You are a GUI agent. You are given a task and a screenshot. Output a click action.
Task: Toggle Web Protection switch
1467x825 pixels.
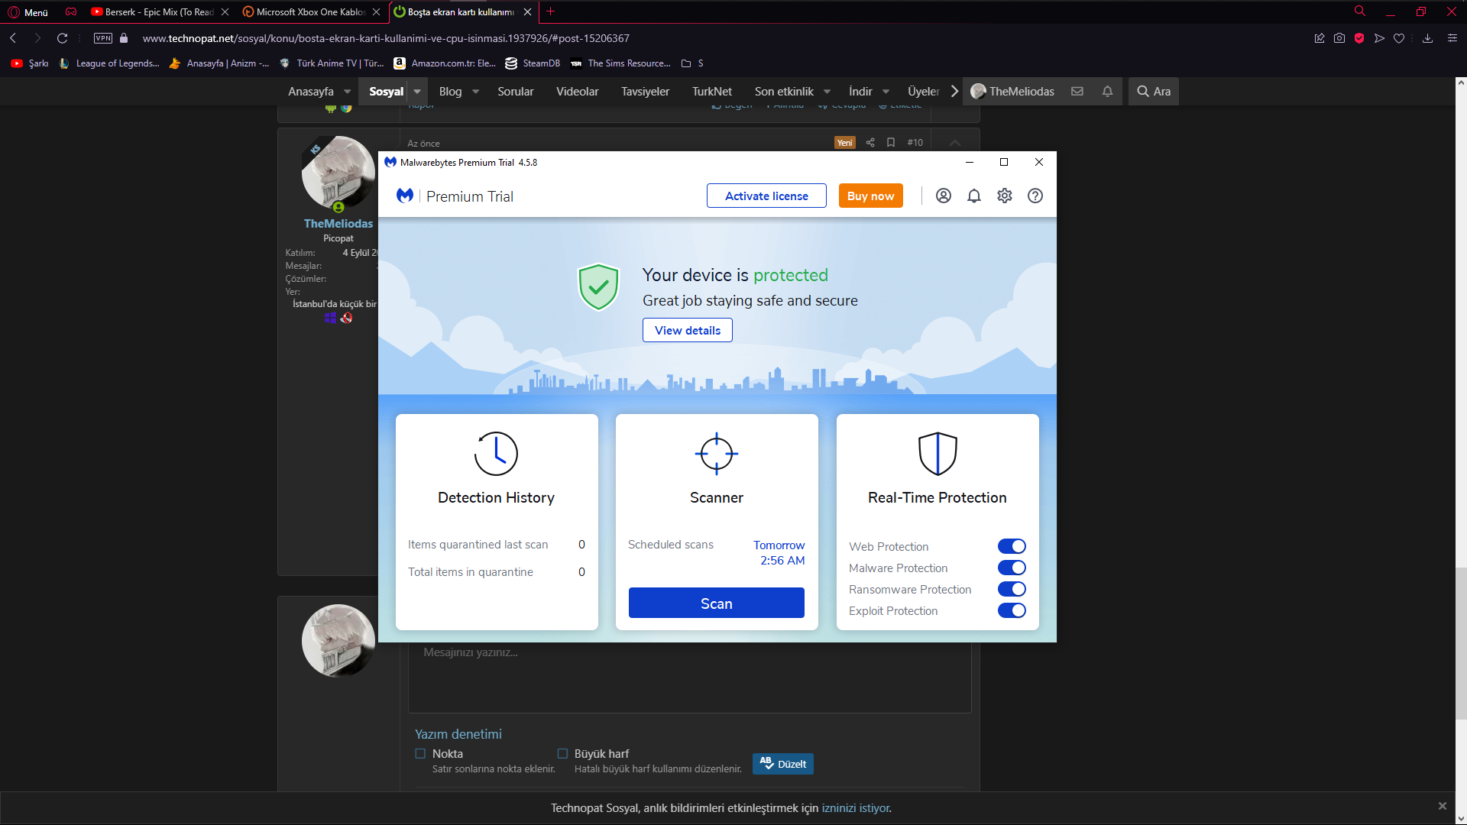click(x=1012, y=546)
